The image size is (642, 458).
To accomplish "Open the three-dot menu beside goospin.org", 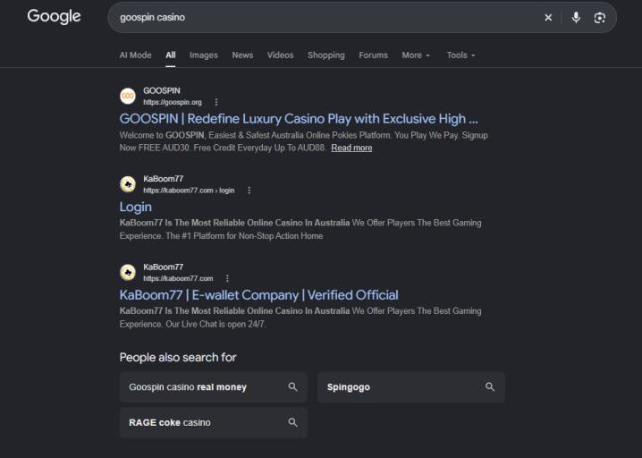I will (x=216, y=102).
